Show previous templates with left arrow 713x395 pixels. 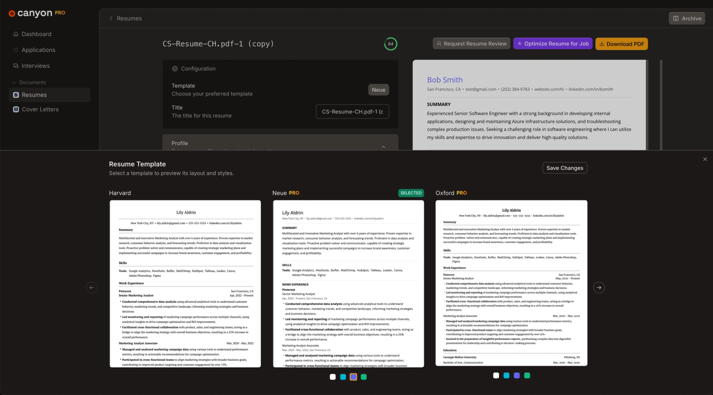[x=92, y=288]
